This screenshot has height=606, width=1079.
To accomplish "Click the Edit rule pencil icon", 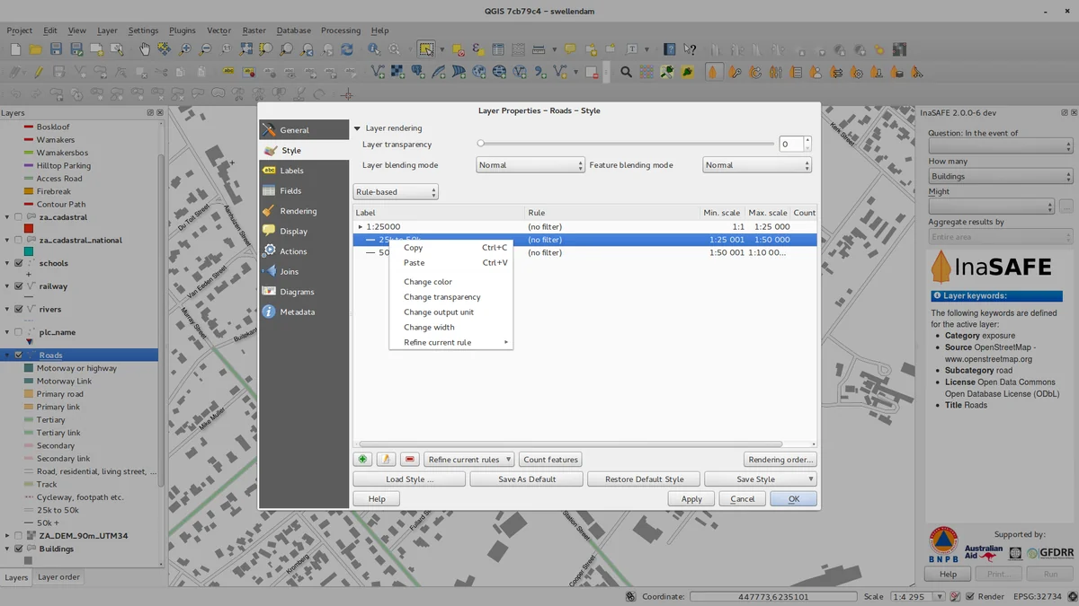I will [386, 460].
